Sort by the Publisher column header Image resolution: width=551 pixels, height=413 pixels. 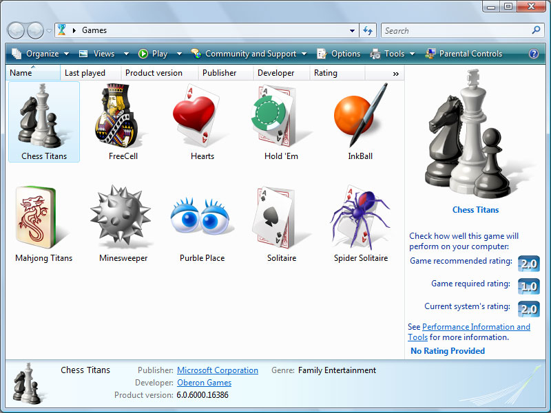point(226,73)
